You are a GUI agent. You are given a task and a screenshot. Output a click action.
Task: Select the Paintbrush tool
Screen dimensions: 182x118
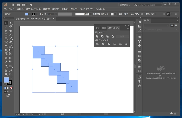[11, 38]
